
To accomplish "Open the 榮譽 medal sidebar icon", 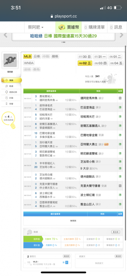I will pyautogui.click(x=7, y=104).
